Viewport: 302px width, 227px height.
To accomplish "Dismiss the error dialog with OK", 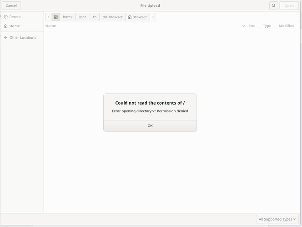I will click(x=150, y=126).
